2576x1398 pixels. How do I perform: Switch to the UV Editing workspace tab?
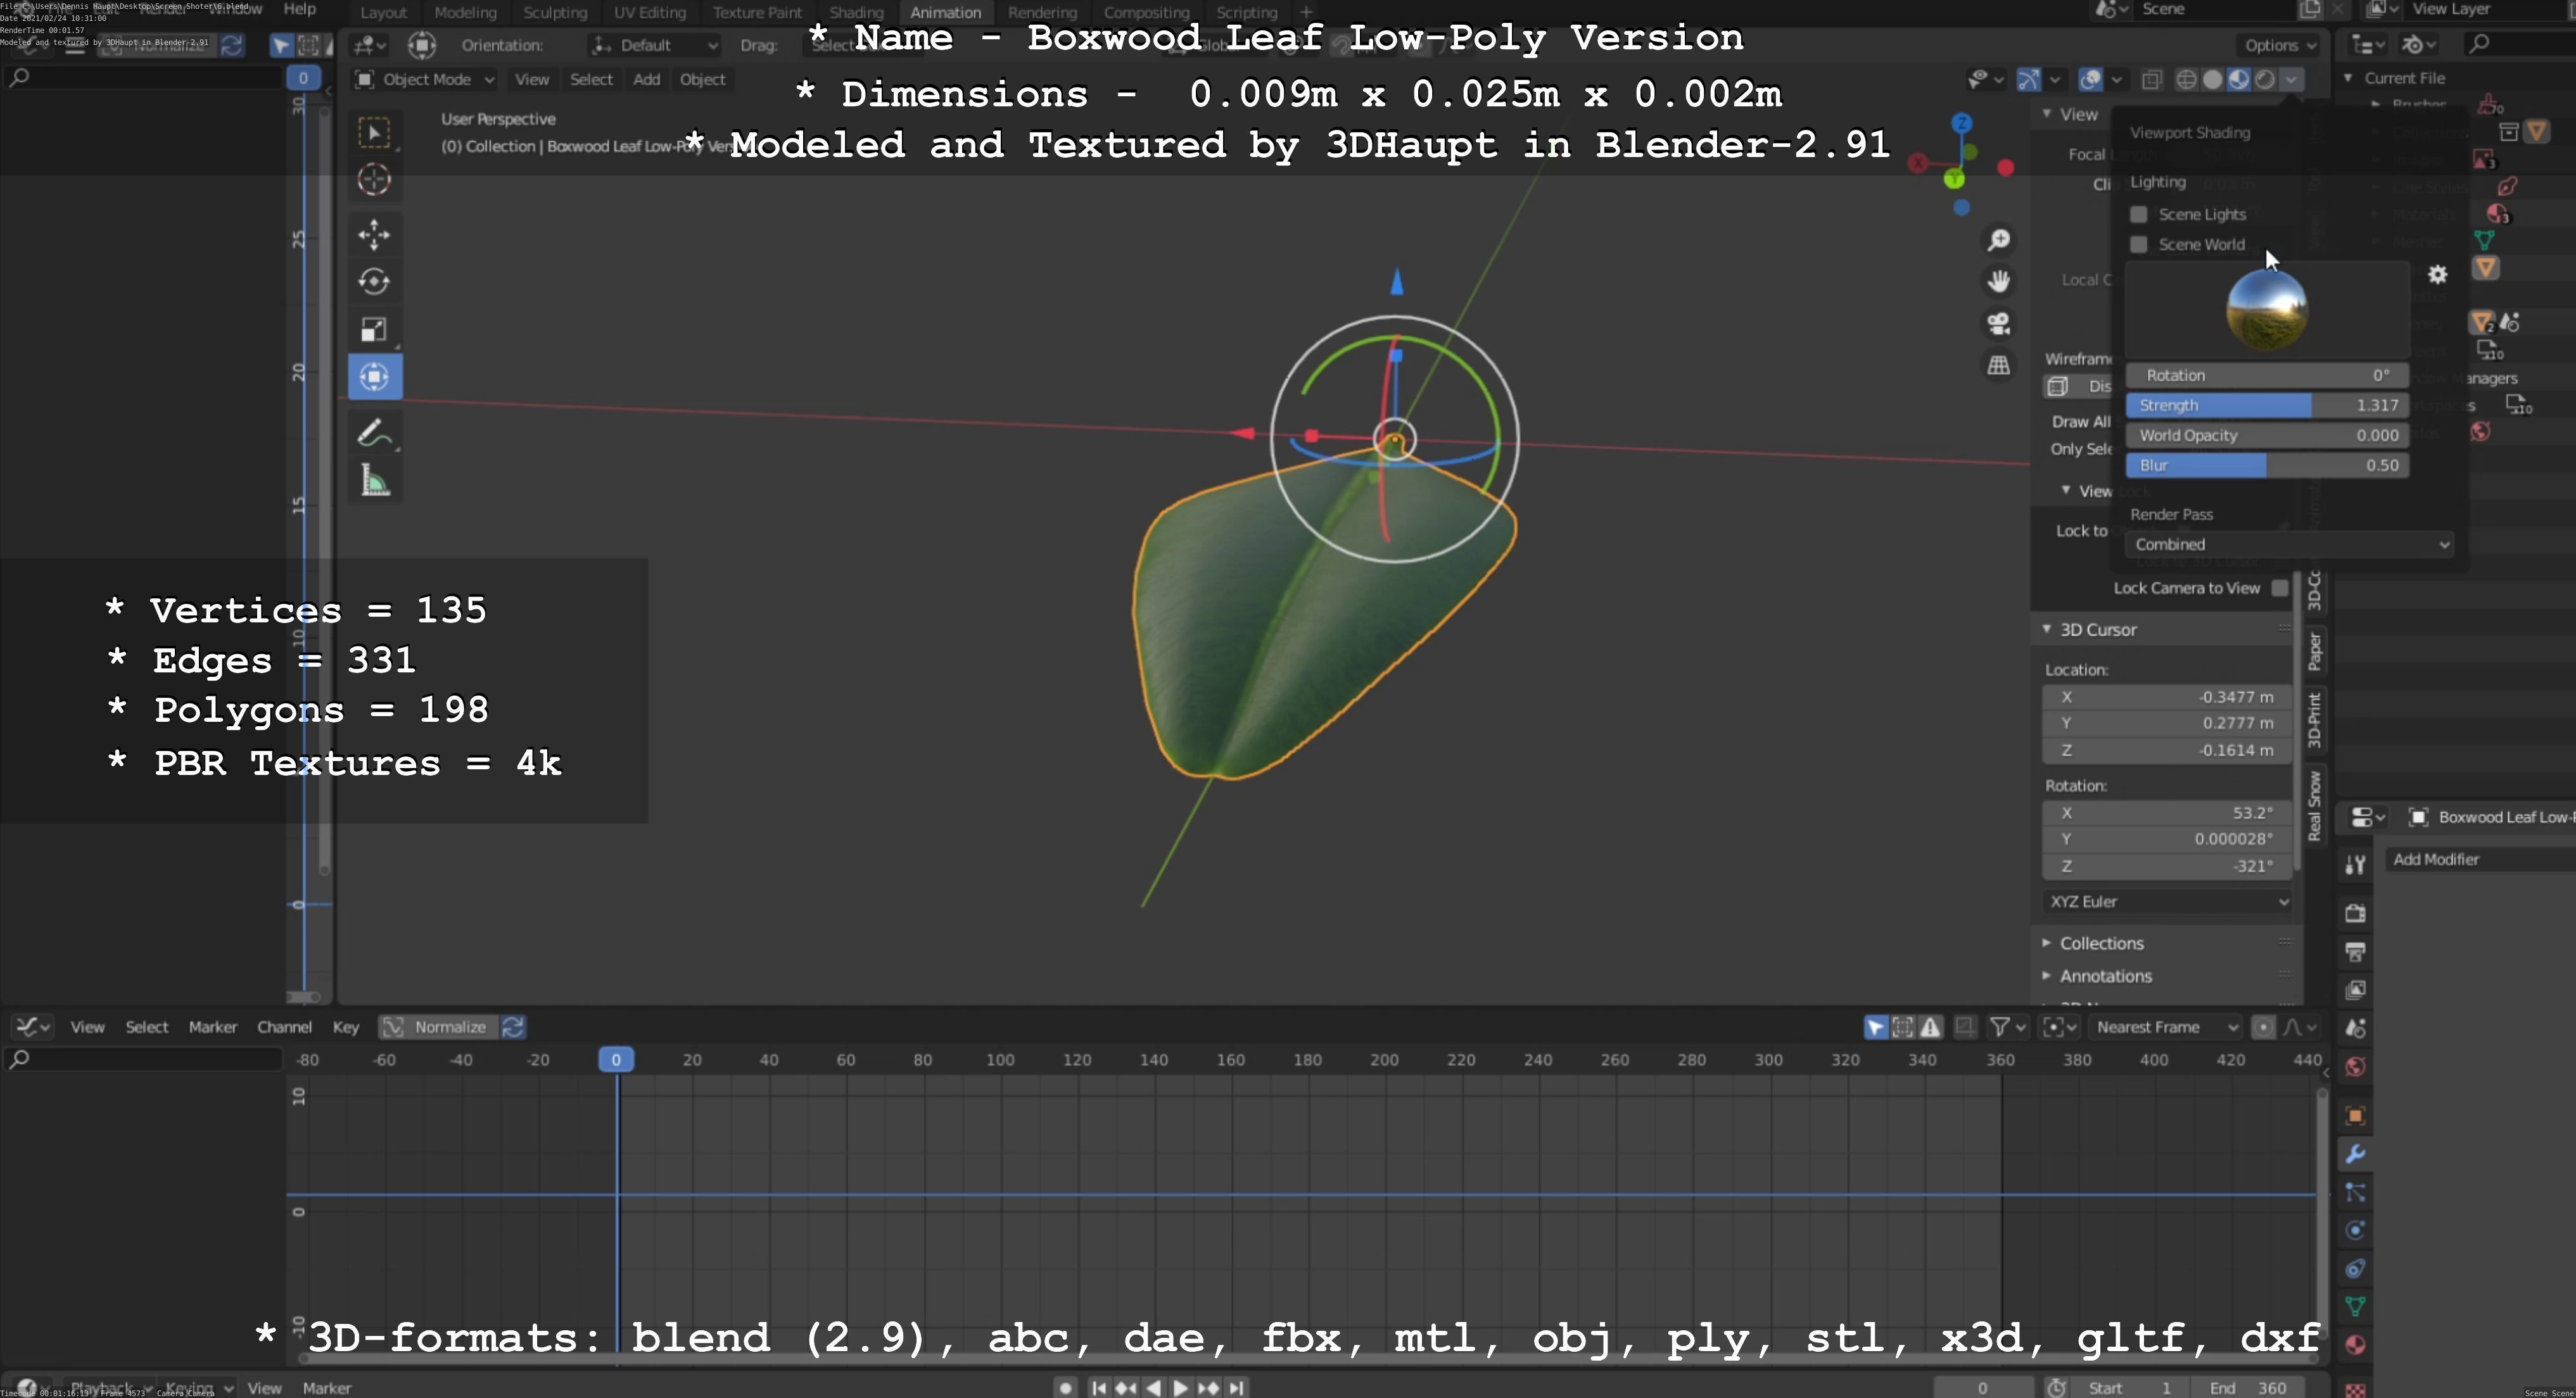650,12
